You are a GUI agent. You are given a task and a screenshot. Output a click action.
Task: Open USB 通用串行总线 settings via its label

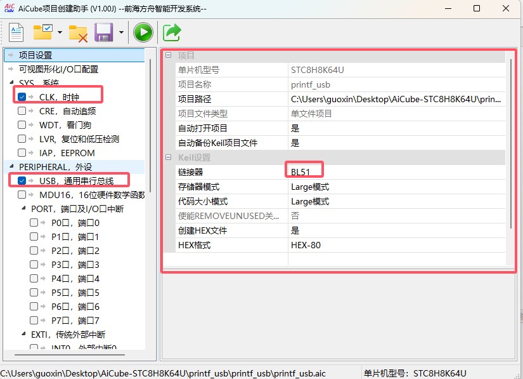pos(76,181)
